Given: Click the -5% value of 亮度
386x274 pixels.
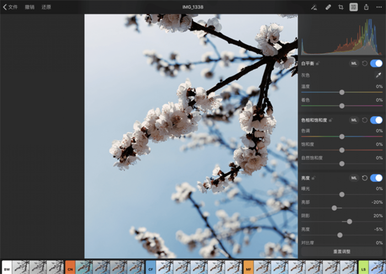Looking at the screenshot, I should [378, 229].
